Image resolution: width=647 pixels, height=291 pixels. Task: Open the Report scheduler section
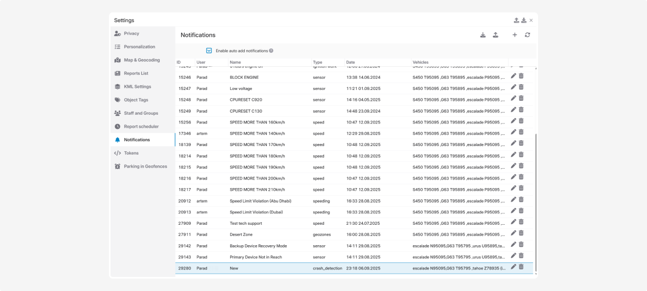click(x=141, y=127)
